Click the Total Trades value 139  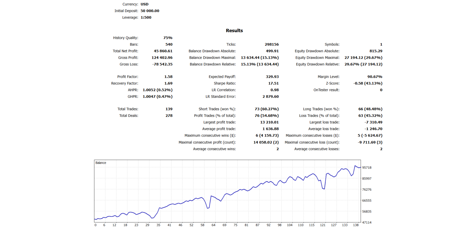pyautogui.click(x=169, y=109)
